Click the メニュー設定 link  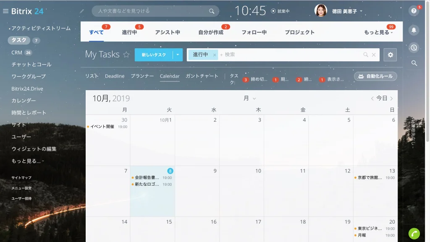click(x=21, y=188)
